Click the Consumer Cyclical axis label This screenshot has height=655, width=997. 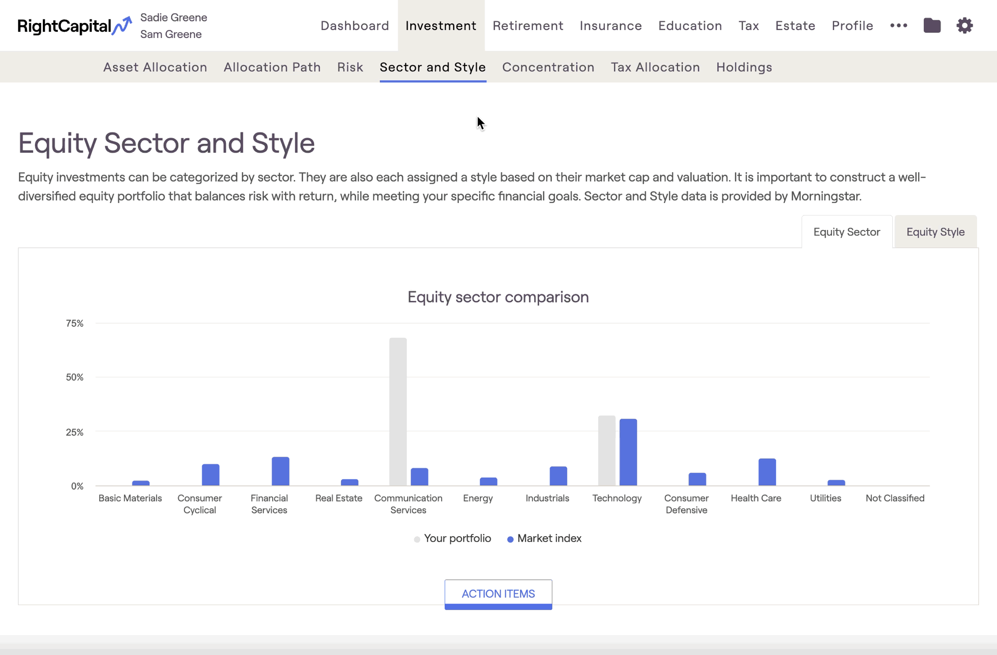199,504
